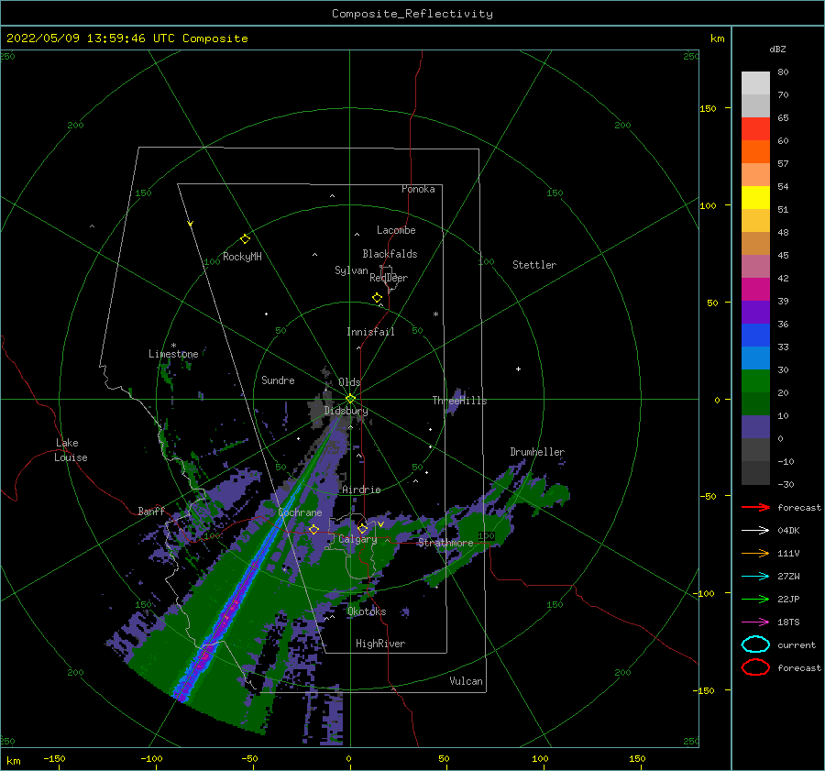Click the -150 tick on bottom axis
This screenshot has width=825, height=771.
[x=54, y=758]
